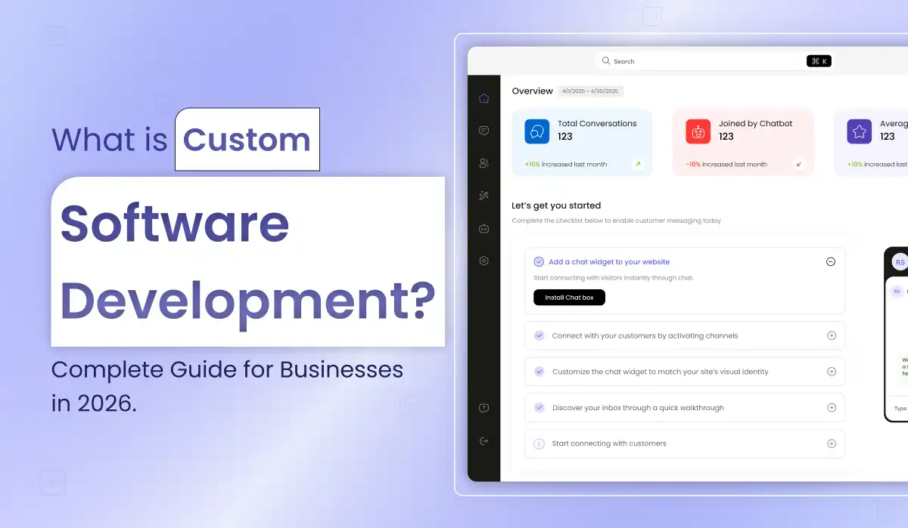Image resolution: width=908 pixels, height=528 pixels.
Task: Click the Install Chat box button
Action: pos(569,298)
